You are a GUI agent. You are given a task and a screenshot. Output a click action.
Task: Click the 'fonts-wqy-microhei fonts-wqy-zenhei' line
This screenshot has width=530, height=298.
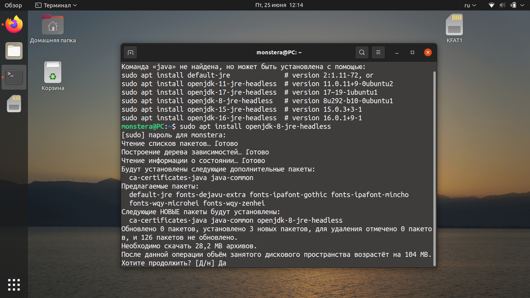(x=197, y=203)
